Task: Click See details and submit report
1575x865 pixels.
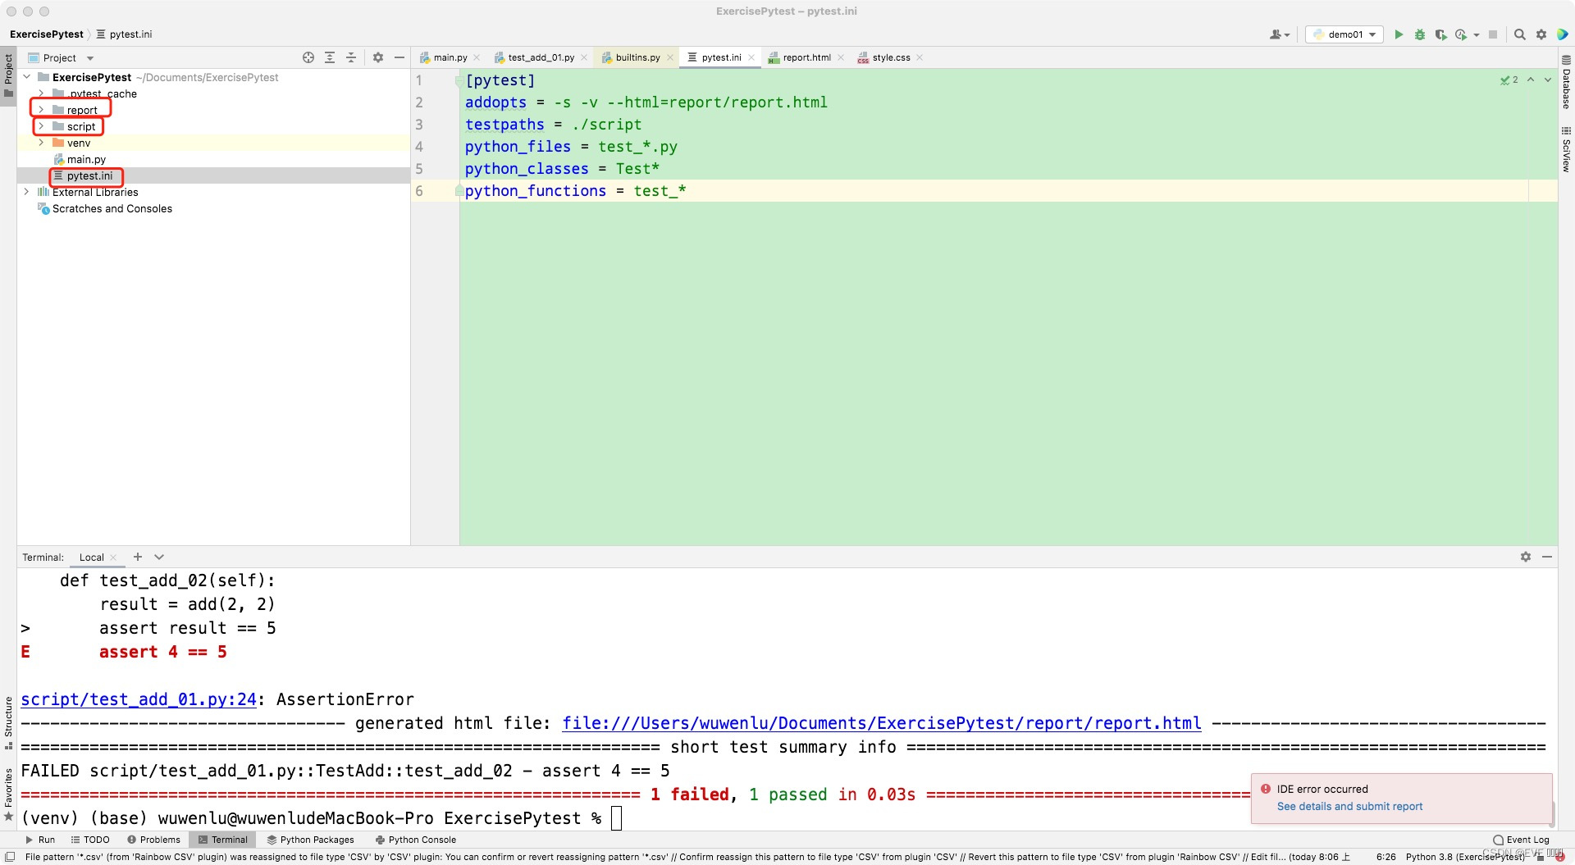Action: click(1349, 807)
